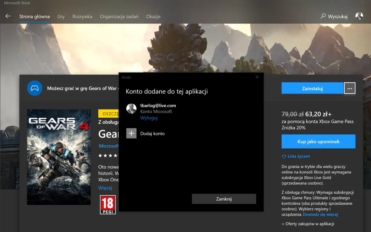The height and width of the screenshot is (232, 371).
Task: Click the tbarlog@live.com account avatar
Action: tap(131, 109)
